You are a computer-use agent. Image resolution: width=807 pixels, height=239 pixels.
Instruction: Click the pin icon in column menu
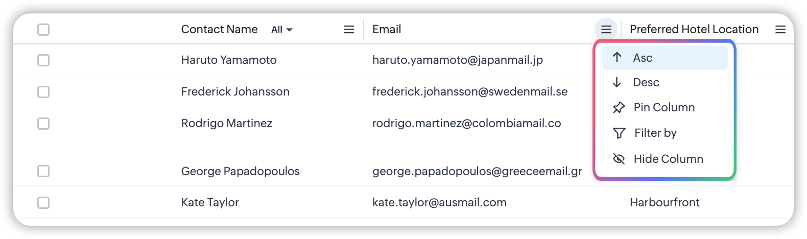619,108
